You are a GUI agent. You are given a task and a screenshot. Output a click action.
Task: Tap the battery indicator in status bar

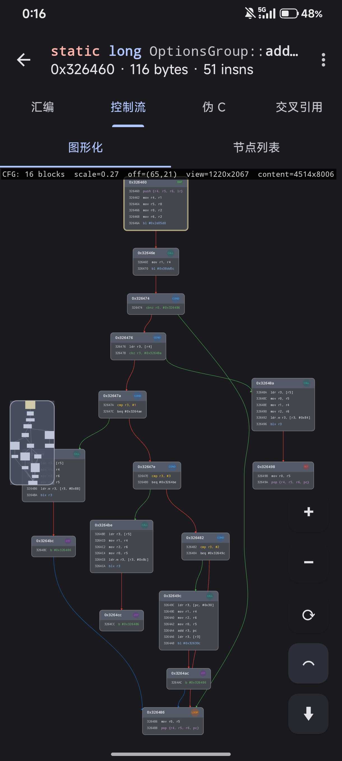click(x=289, y=13)
